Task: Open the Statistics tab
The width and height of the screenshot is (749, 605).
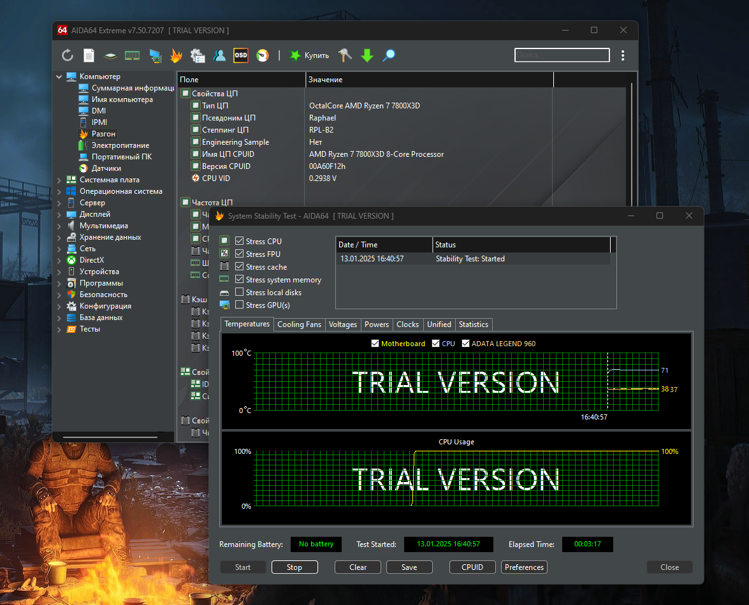Action: click(474, 324)
